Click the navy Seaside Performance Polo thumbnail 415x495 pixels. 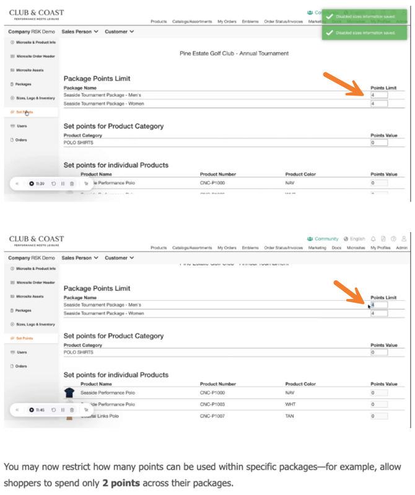[69, 393]
